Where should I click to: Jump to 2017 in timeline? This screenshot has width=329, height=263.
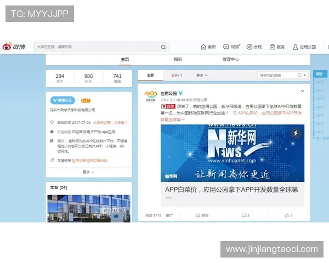click(320, 90)
